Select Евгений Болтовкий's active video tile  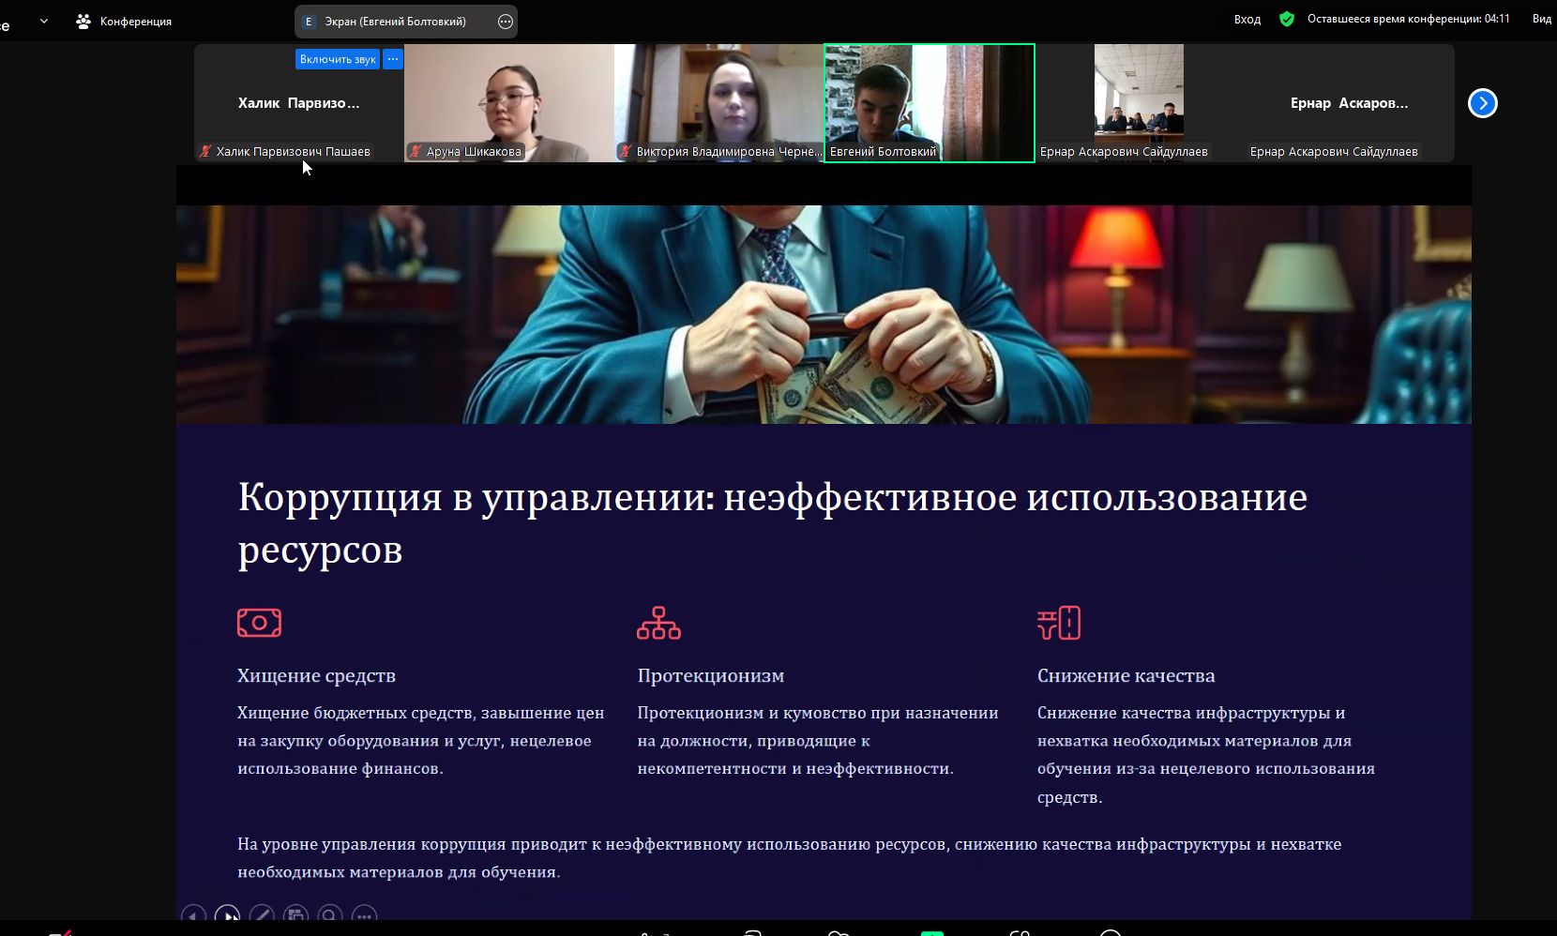pyautogui.click(x=929, y=98)
